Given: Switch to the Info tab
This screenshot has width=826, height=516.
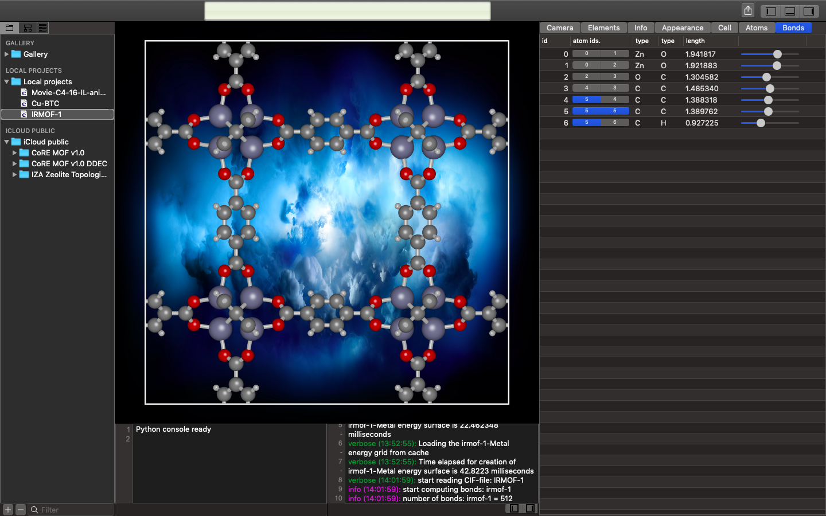Looking at the screenshot, I should [641, 28].
